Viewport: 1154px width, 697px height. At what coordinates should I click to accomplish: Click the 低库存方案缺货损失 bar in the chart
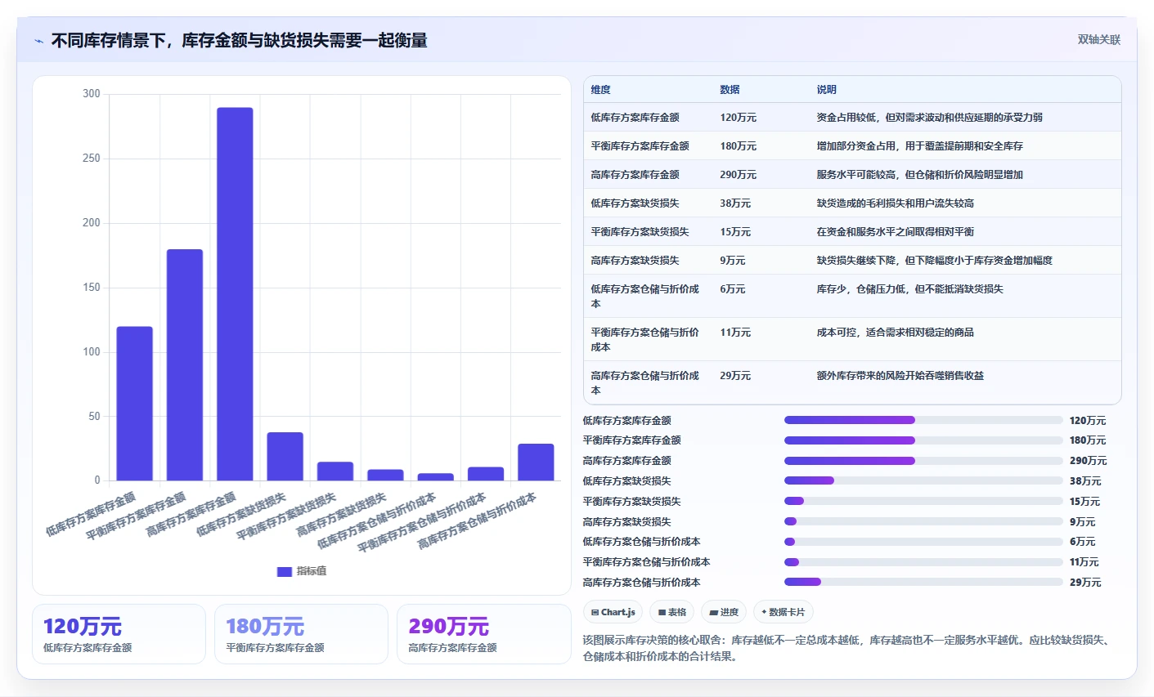[x=285, y=456]
